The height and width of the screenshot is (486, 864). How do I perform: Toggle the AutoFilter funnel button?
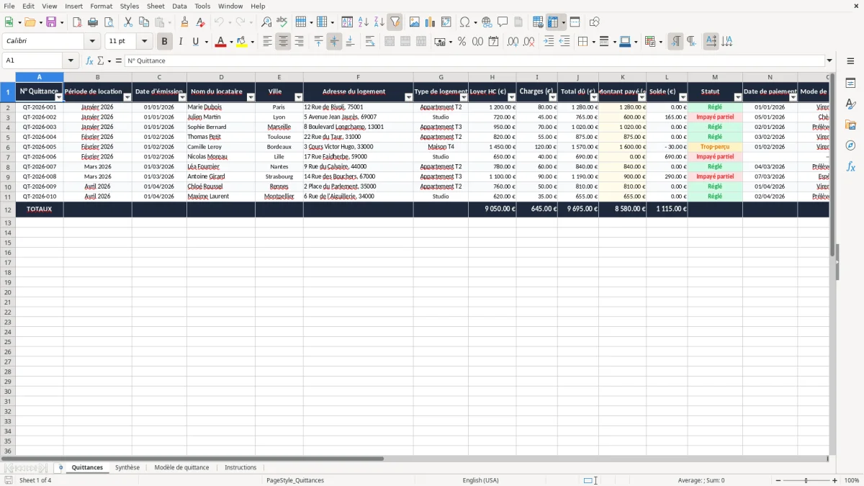[x=395, y=22]
